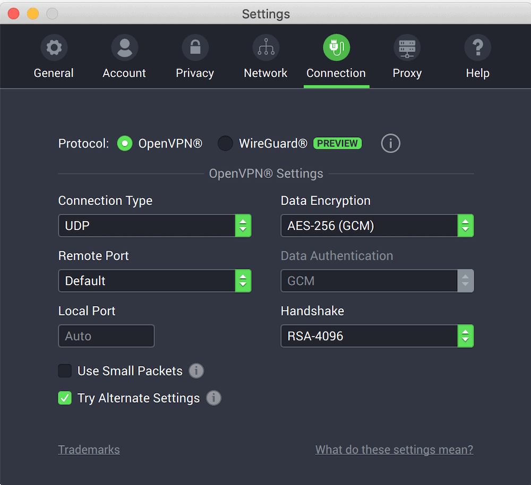
Task: Uncheck Try Alternate Settings checkbox
Action: [x=65, y=398]
